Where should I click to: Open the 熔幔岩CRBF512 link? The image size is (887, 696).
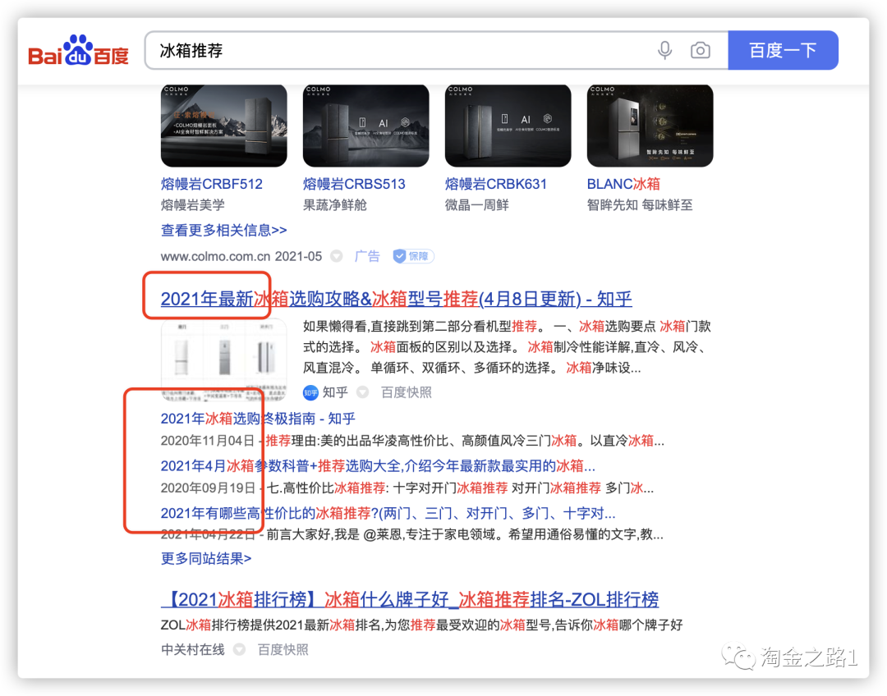tap(212, 185)
